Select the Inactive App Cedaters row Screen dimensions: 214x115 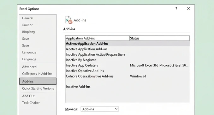click(x=128, y=65)
